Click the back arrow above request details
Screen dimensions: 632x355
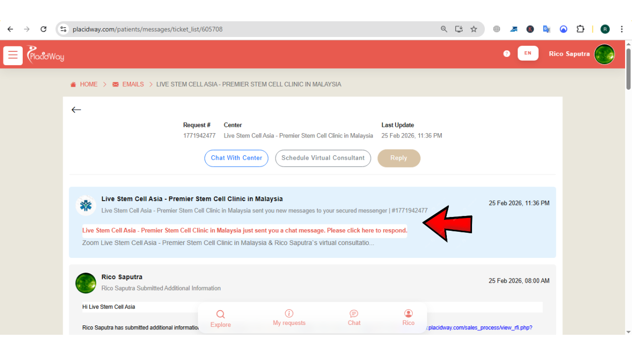pyautogui.click(x=76, y=110)
